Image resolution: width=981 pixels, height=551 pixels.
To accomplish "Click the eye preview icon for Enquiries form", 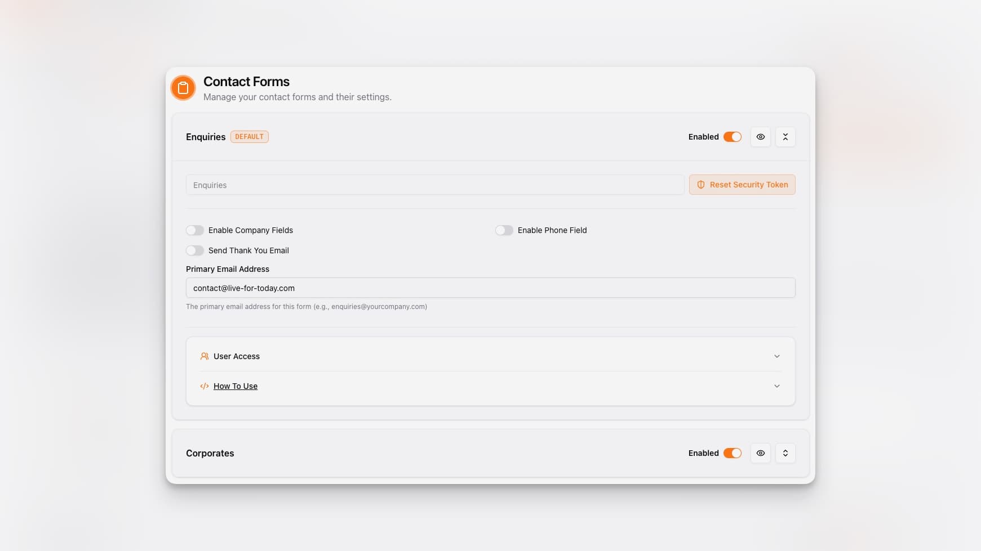I will pyautogui.click(x=760, y=137).
